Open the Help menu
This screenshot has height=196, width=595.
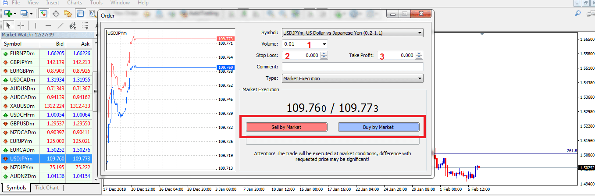click(143, 3)
